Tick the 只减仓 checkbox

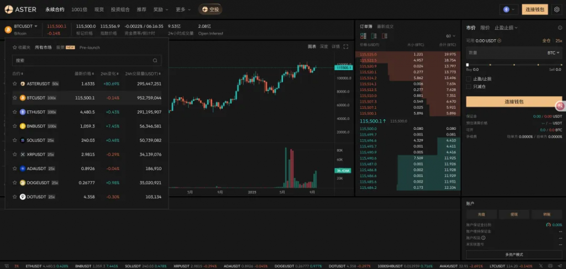(x=469, y=87)
